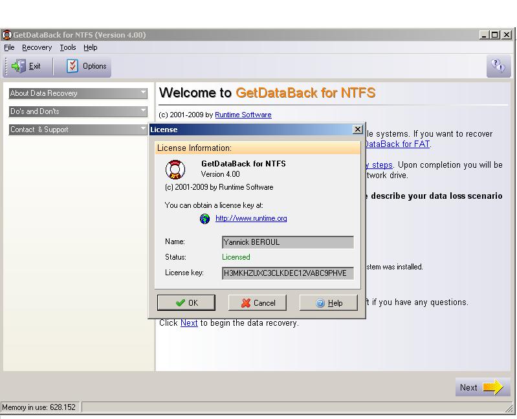Screen dimensions: 517x419
Task: Minimize the GetDataBack window
Action: (x=484, y=34)
